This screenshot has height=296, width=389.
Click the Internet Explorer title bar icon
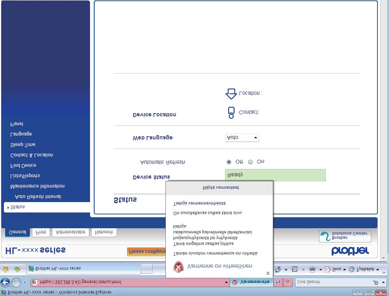coord(3,292)
